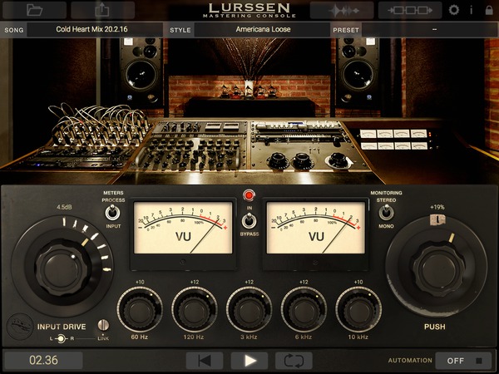Viewport: 499px width, 374px height.
Task: Open the folder browser icon
Action: (x=34, y=10)
